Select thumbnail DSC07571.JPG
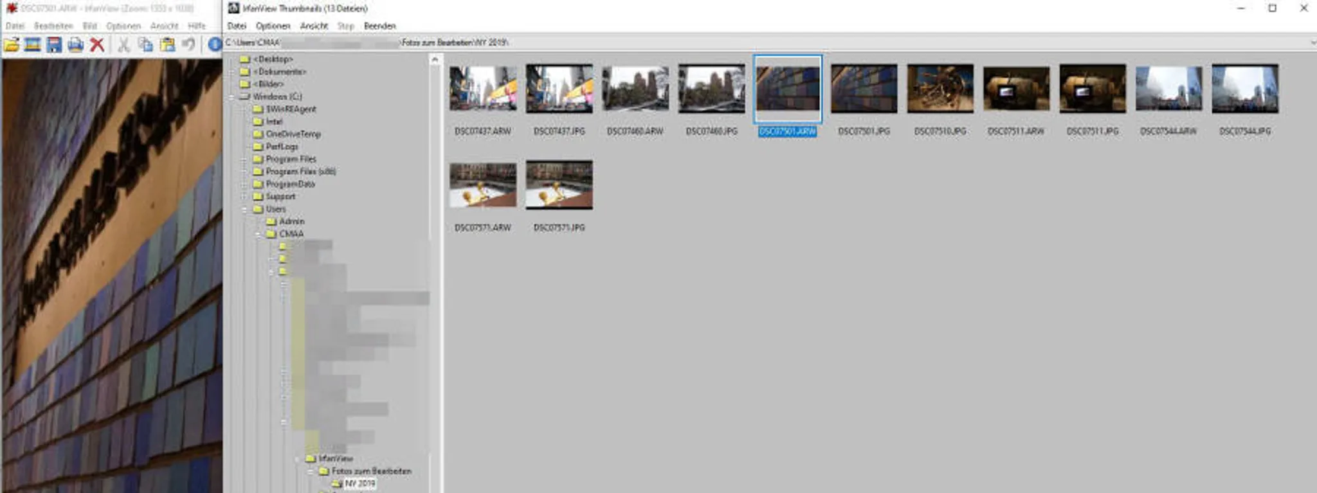 [x=559, y=185]
